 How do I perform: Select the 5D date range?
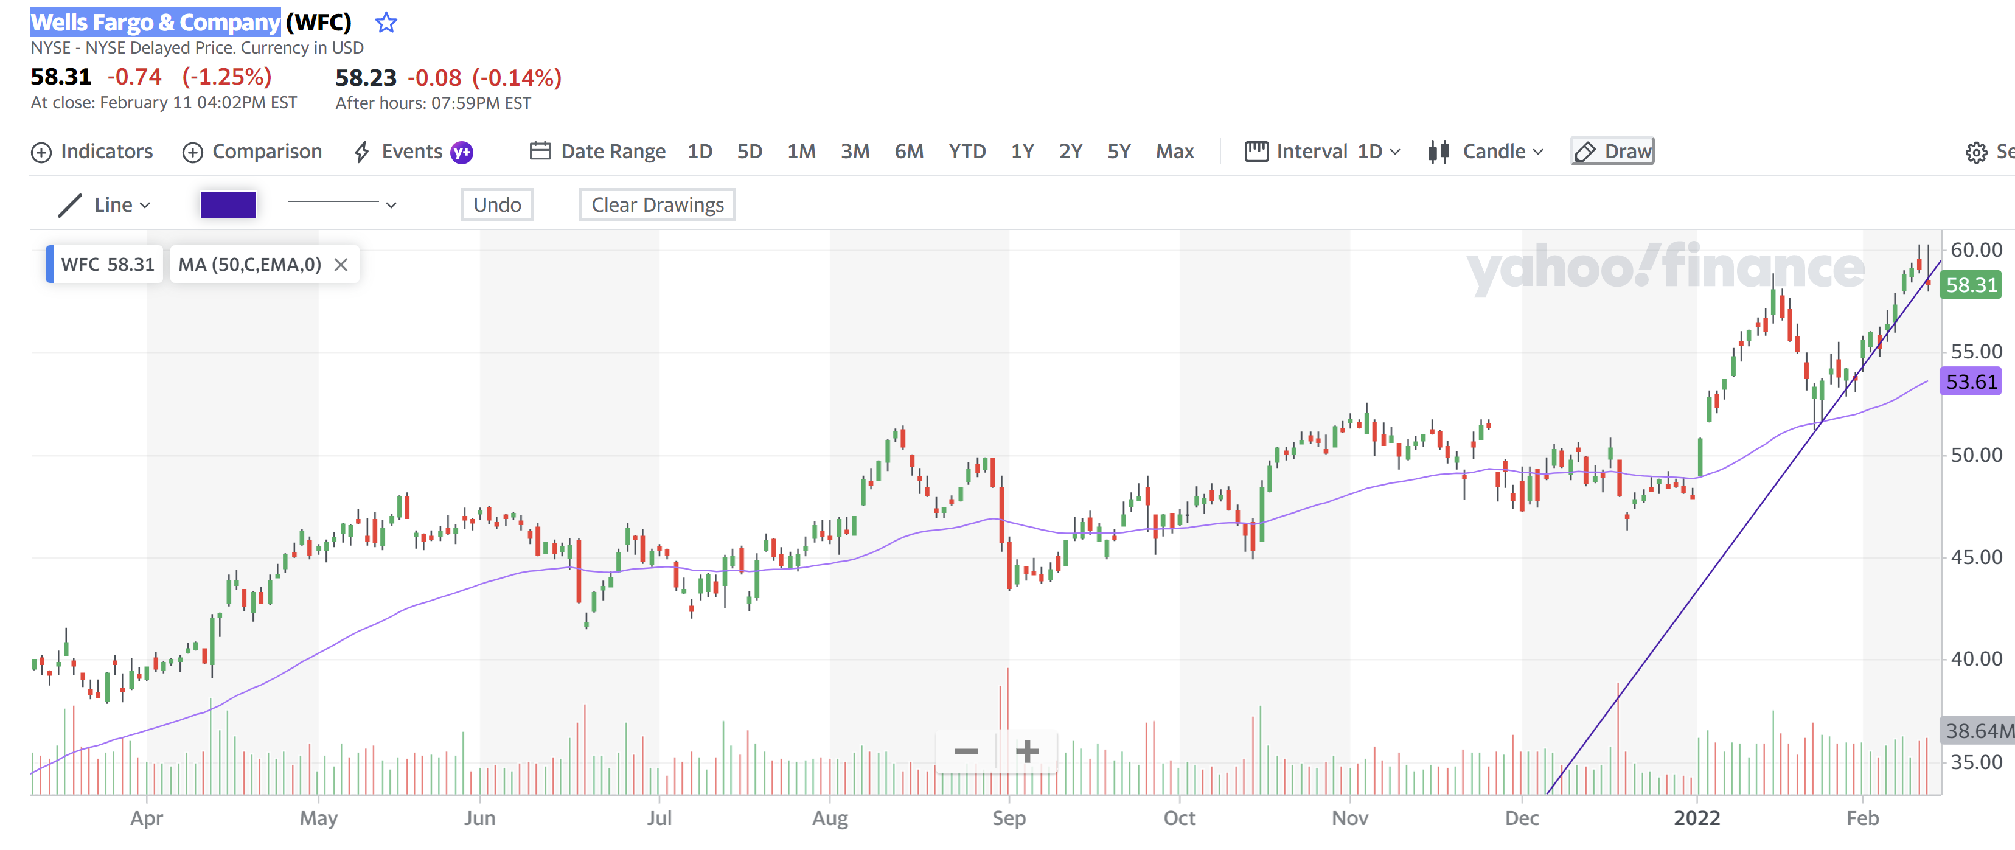point(750,152)
